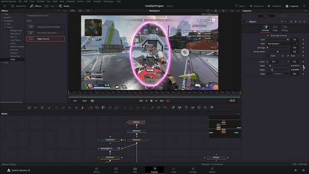Open the Metadata panel

click(x=274, y=6)
